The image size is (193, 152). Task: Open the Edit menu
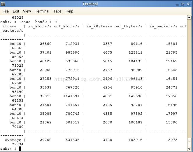coord(16,11)
